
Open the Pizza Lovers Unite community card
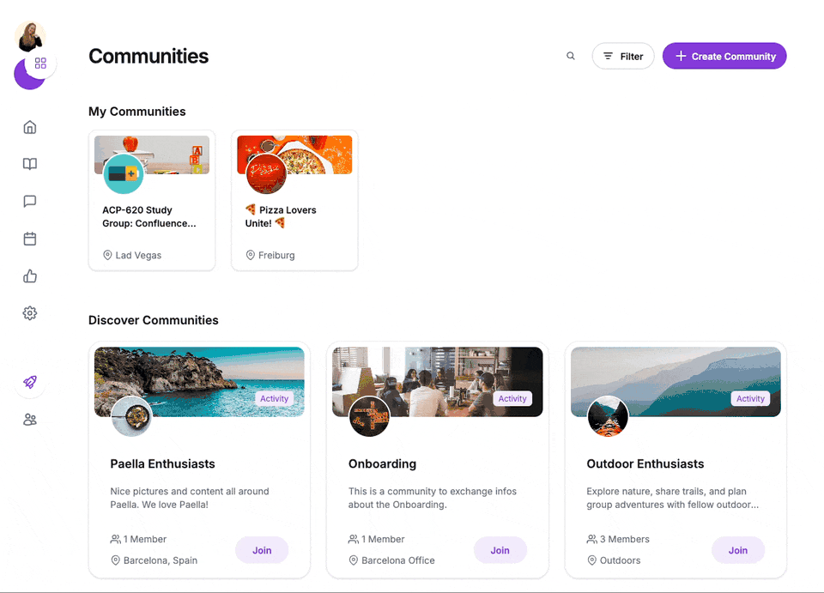[294, 199]
